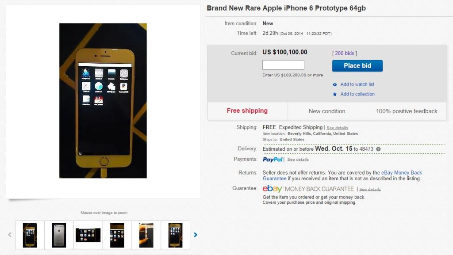Select the iPhone side-view thumbnail
This screenshot has height=255, width=453.
click(146, 235)
